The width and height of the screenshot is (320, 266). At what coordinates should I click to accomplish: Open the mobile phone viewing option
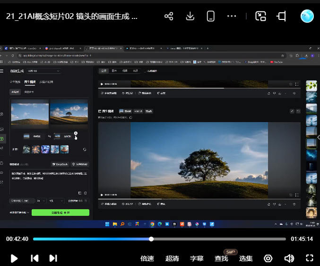pos(211,17)
